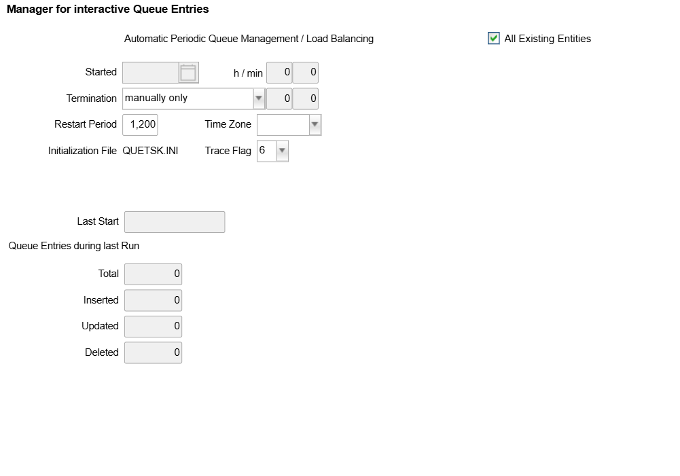Click the Started hours field
Screen dimensions: 680x476
279,73
